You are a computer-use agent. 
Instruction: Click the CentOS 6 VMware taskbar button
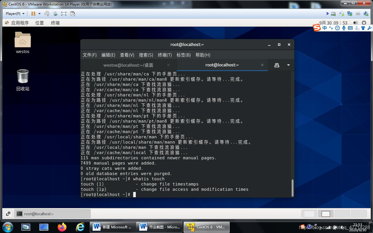point(206,227)
